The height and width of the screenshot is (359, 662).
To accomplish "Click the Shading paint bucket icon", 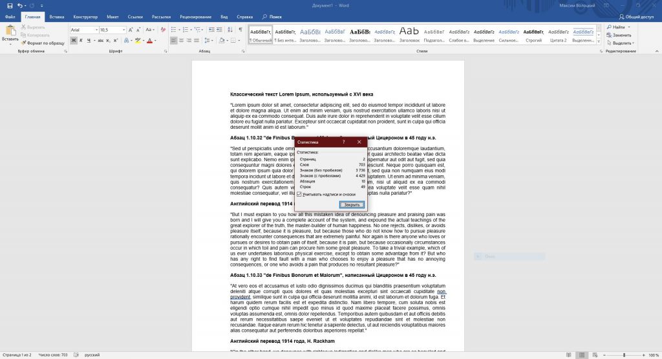I will tap(222, 41).
